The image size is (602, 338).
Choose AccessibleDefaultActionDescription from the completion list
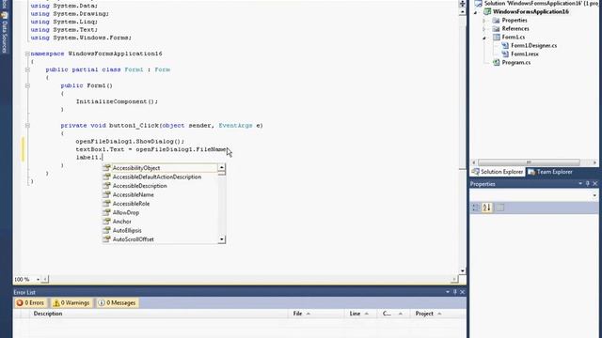point(157,177)
